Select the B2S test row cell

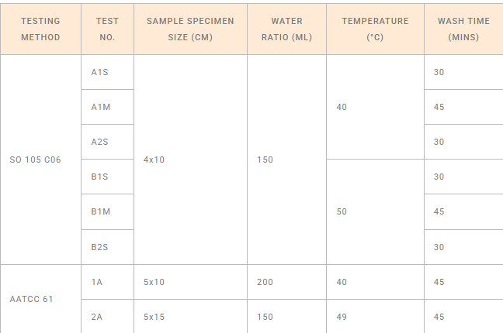point(107,247)
